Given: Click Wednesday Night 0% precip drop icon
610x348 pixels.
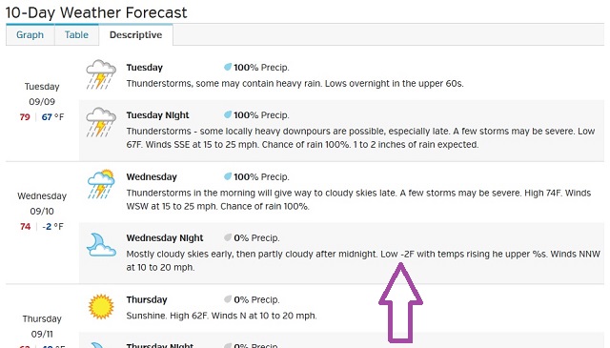Looking at the screenshot, I should (228, 237).
